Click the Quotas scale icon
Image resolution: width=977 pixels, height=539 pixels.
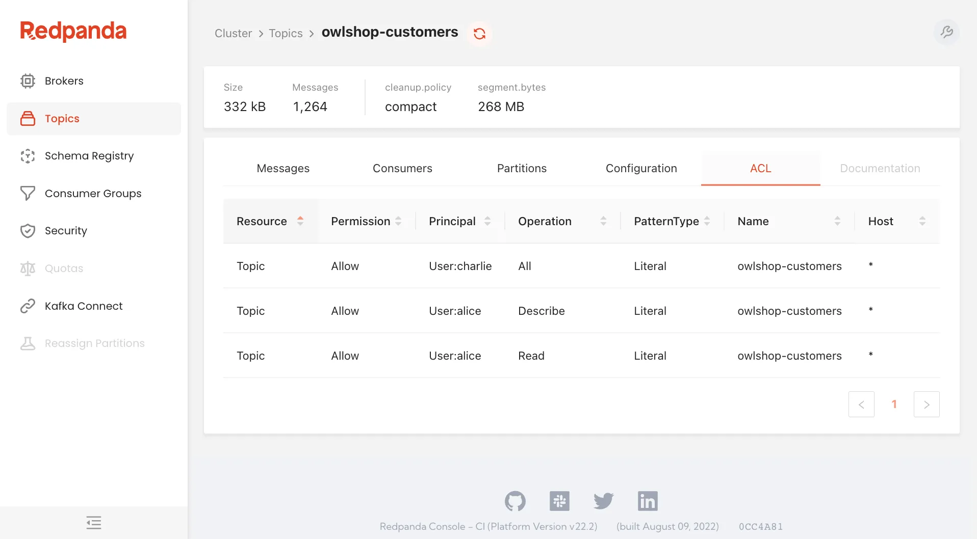click(28, 268)
